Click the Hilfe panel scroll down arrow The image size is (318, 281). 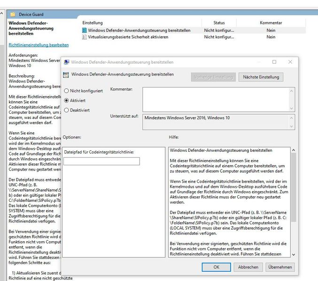[294, 255]
